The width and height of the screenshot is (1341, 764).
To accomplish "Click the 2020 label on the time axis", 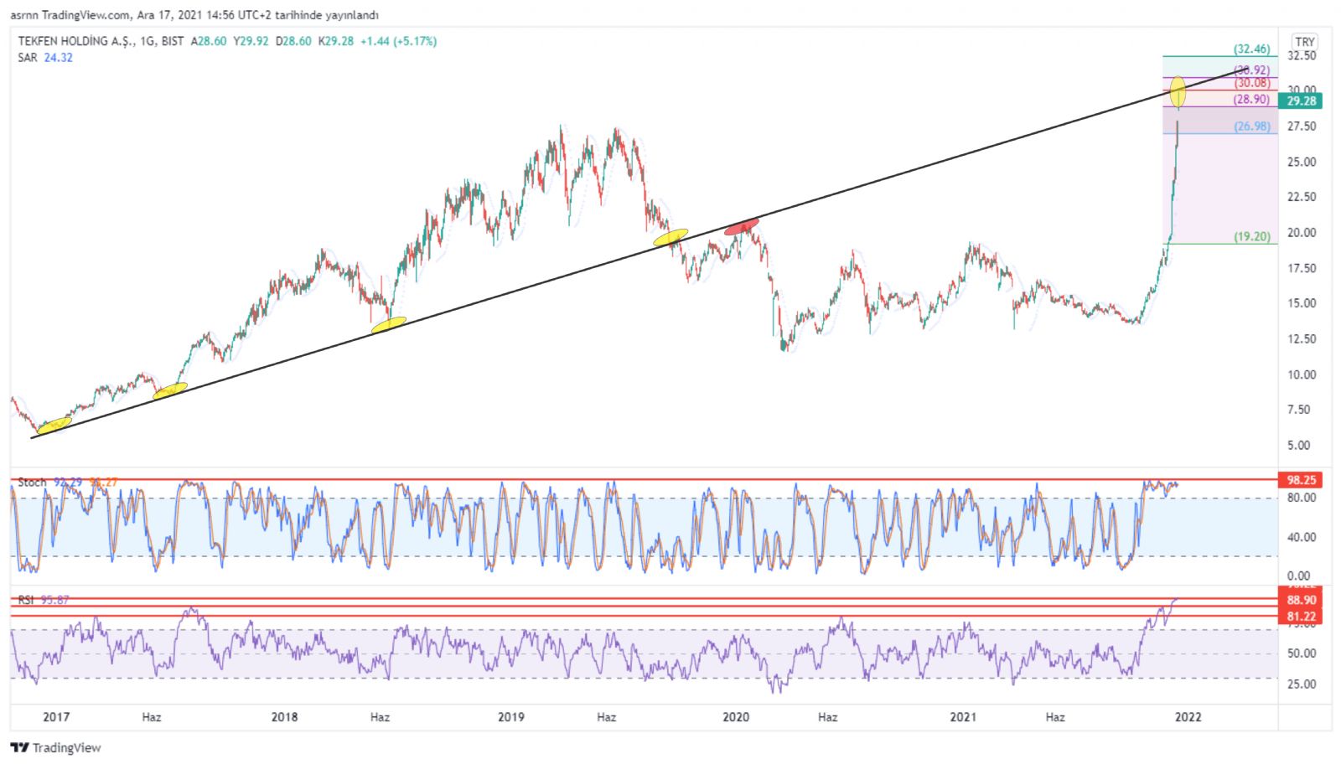I will [736, 717].
